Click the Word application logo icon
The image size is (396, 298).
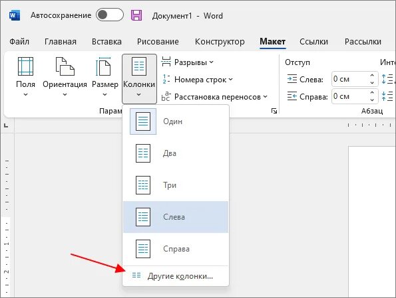(x=14, y=16)
